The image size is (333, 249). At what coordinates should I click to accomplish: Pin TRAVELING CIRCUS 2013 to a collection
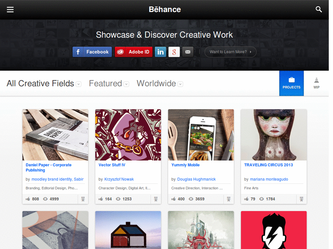coord(301,199)
